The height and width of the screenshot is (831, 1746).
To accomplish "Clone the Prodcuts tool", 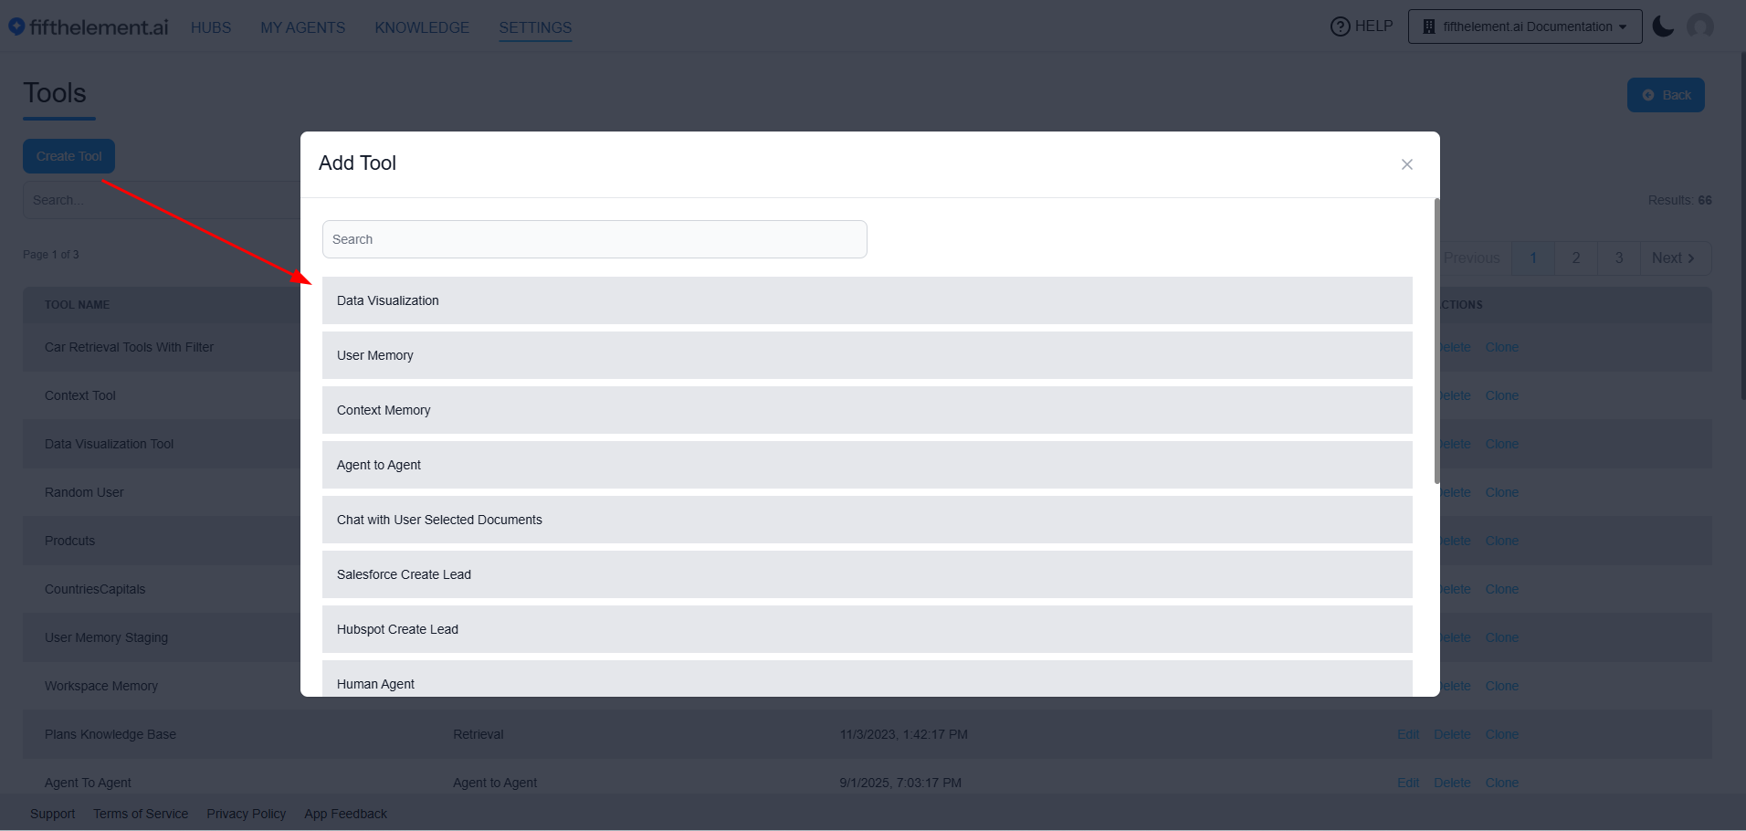I will [x=1501, y=541].
